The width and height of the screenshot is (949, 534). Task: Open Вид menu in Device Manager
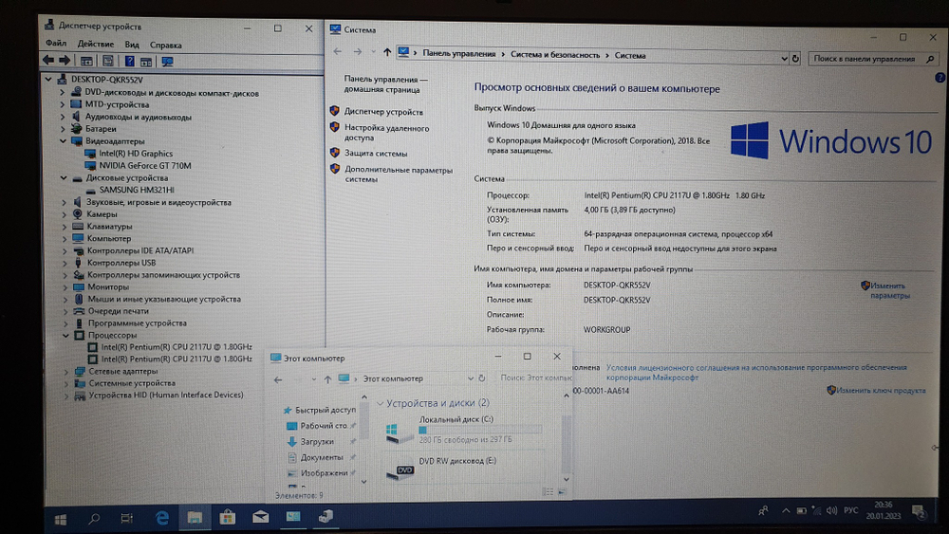(132, 45)
